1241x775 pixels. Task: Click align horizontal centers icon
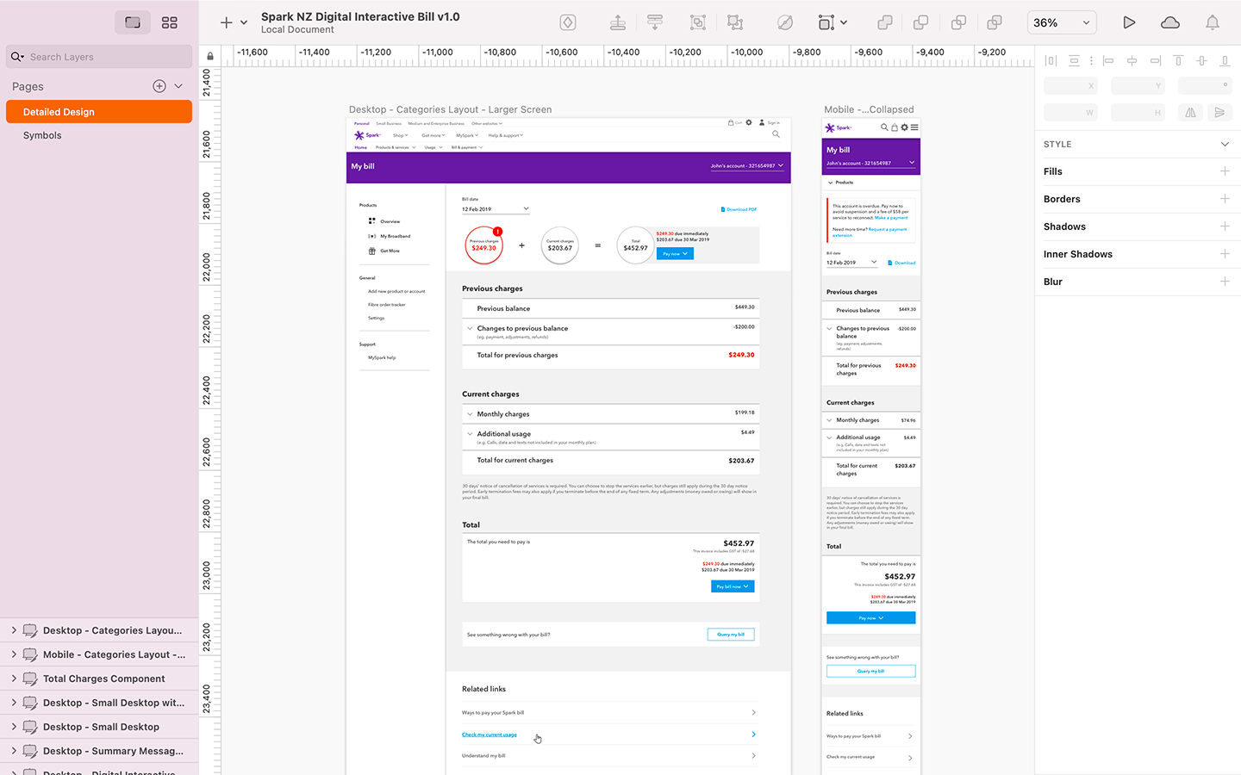click(1132, 60)
